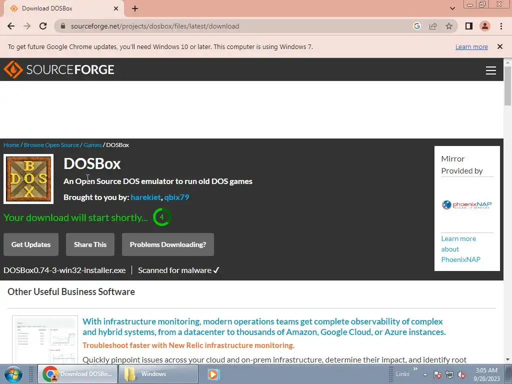The width and height of the screenshot is (512, 384).
Task: Open the infrastructure monitoring ad headline
Action: point(264,327)
